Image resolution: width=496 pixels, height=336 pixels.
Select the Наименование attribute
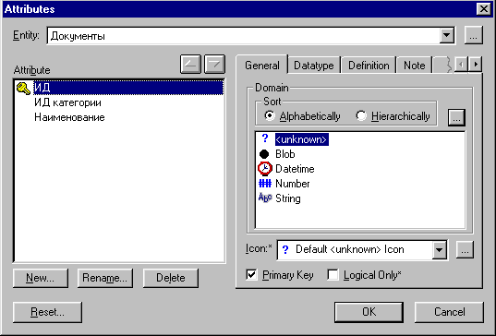tap(69, 117)
